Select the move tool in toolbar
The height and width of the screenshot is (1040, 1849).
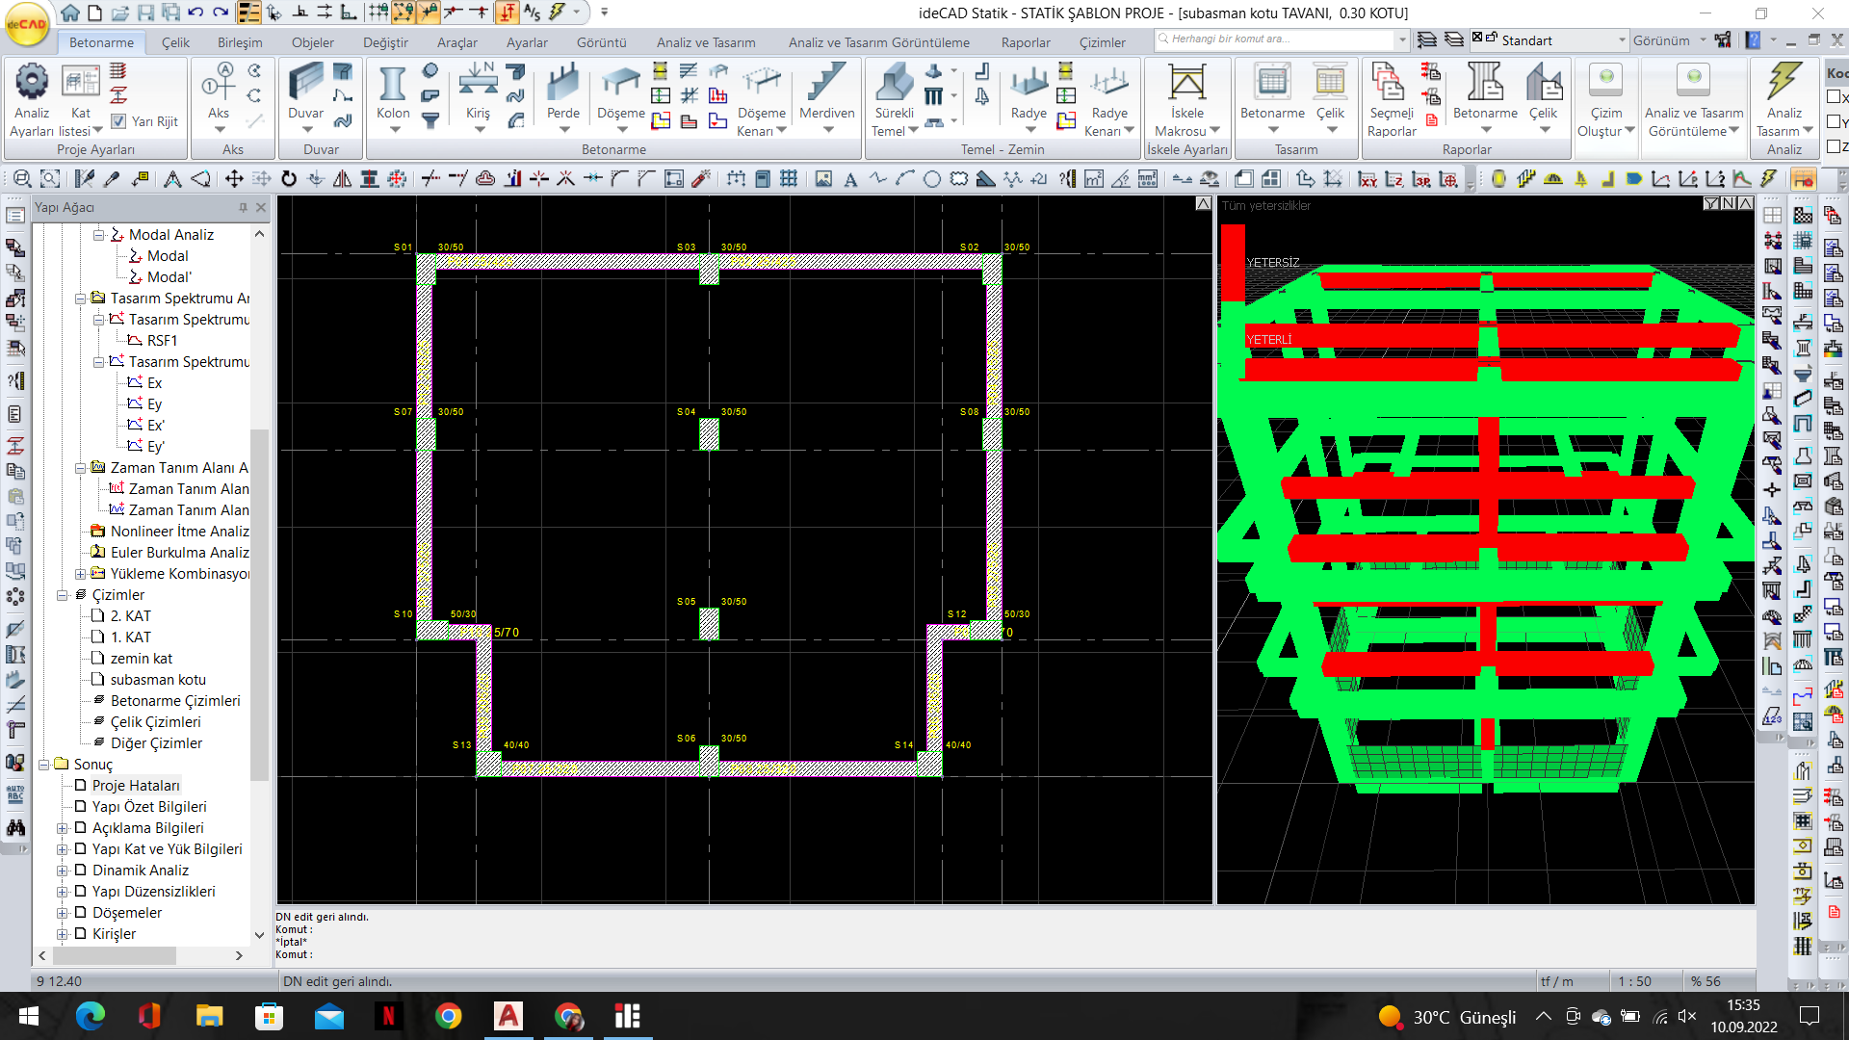[x=234, y=179]
